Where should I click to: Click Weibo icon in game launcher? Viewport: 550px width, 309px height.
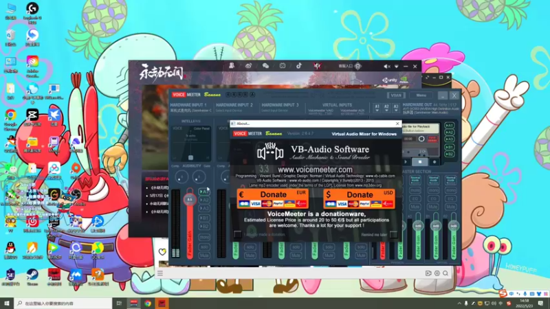[x=248, y=66]
